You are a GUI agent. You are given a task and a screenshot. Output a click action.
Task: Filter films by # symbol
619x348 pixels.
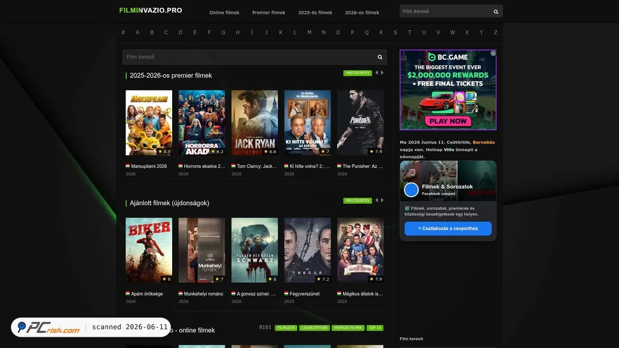[x=123, y=33]
